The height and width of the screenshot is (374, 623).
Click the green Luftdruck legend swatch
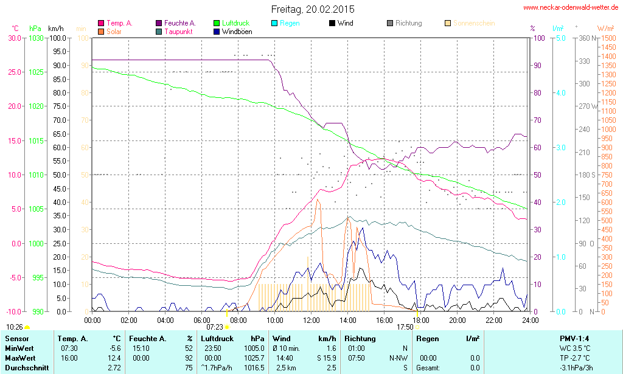[217, 23]
